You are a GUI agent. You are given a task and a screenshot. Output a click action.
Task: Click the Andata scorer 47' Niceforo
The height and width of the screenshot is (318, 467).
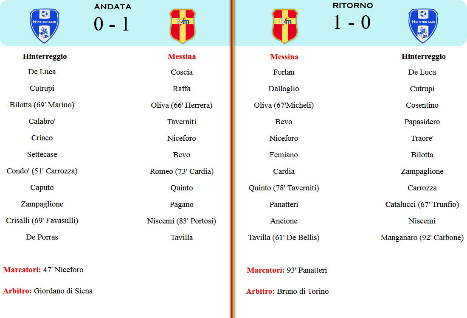[63, 270]
